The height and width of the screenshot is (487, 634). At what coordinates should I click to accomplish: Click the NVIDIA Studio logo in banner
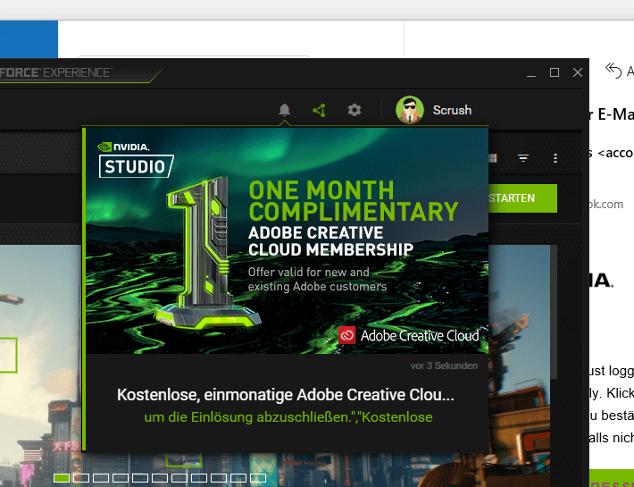[136, 159]
